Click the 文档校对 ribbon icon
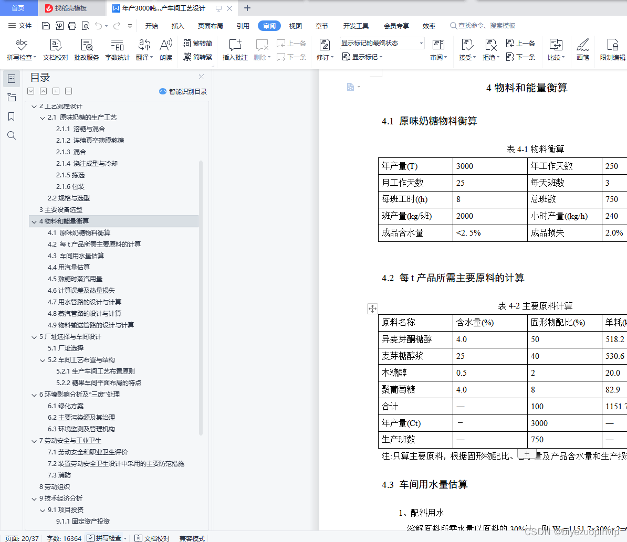This screenshot has height=542, width=627. 56,49
